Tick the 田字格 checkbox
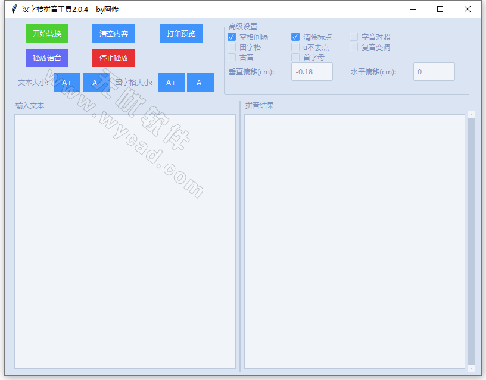Screen dimensions: 486x380 tap(232, 47)
